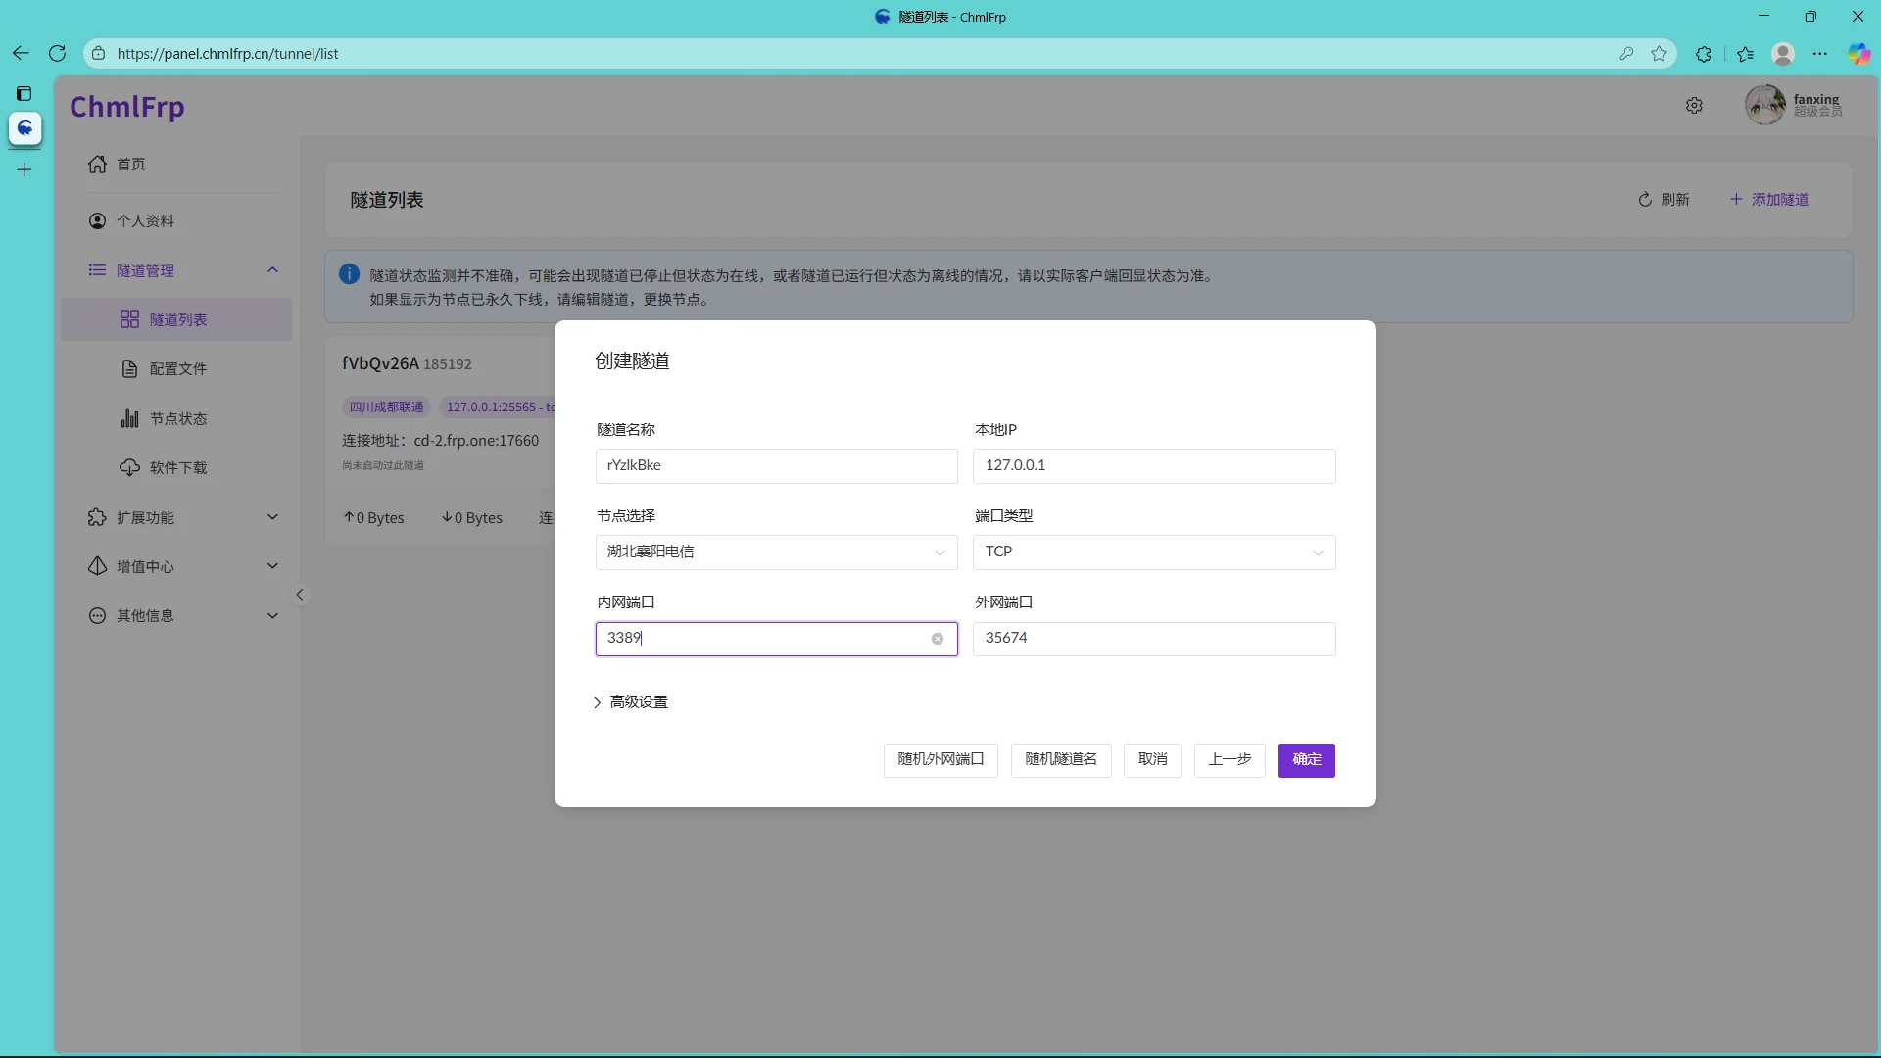1881x1058 pixels.
Task: Open 软件下载 via its download icon
Action: click(130, 467)
